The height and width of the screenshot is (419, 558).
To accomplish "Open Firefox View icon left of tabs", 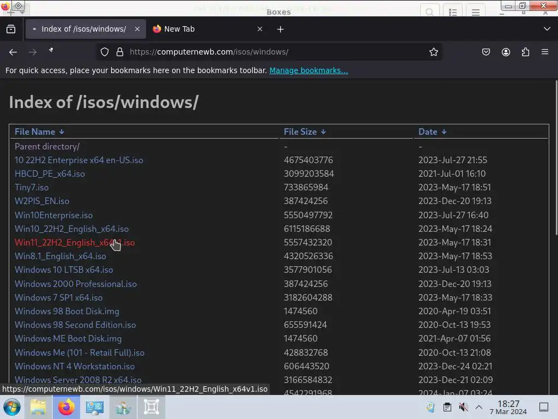I will (x=11, y=29).
